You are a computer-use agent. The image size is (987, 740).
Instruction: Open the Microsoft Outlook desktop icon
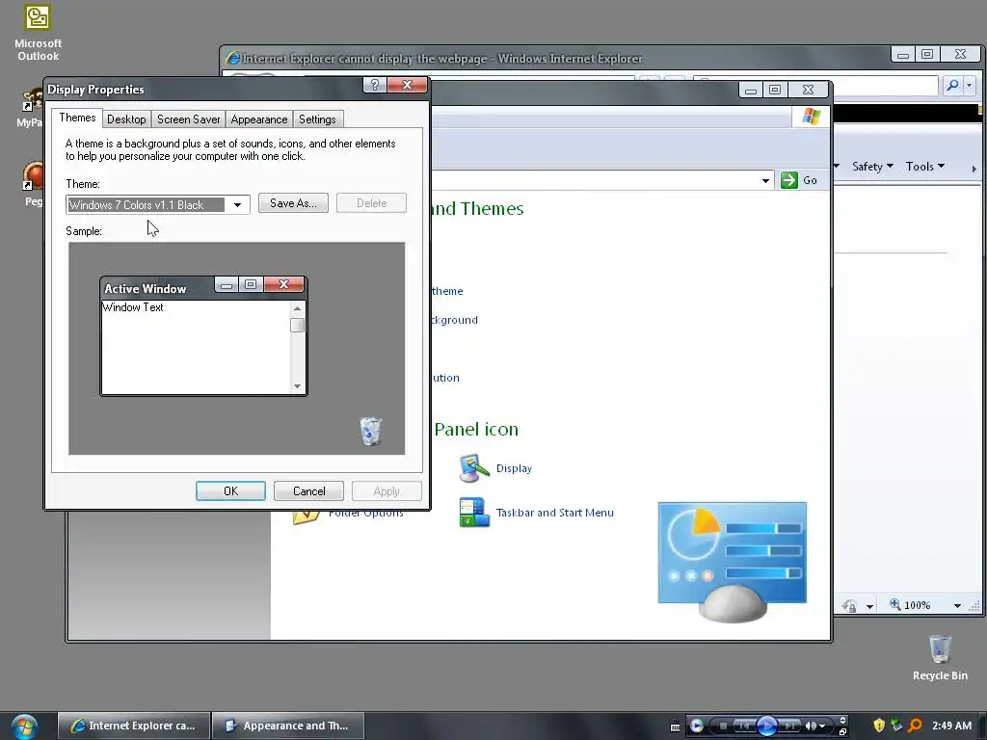coord(38,31)
